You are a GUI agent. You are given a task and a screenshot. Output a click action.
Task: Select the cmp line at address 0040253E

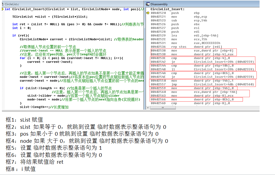(x=190, y=58)
